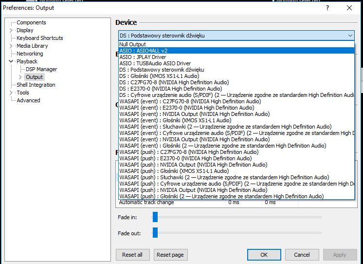Choose WASAPI (event) : Głośniki (XMOS XS1-L1 Audio)
The image size is (363, 264).
(236, 120)
